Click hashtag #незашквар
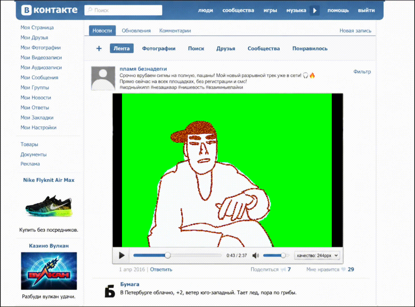415x307 pixels. point(164,87)
